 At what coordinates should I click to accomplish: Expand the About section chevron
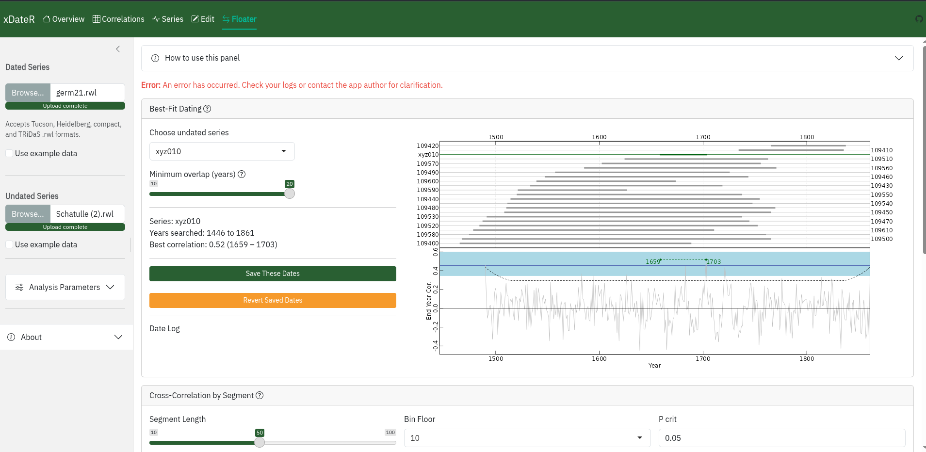point(118,337)
